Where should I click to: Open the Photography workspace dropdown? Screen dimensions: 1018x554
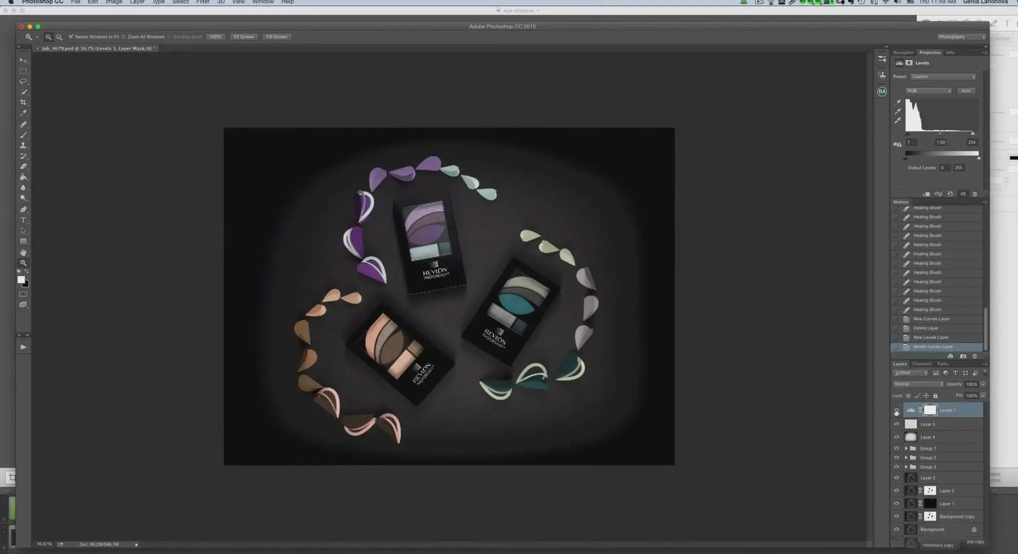pyautogui.click(x=961, y=37)
